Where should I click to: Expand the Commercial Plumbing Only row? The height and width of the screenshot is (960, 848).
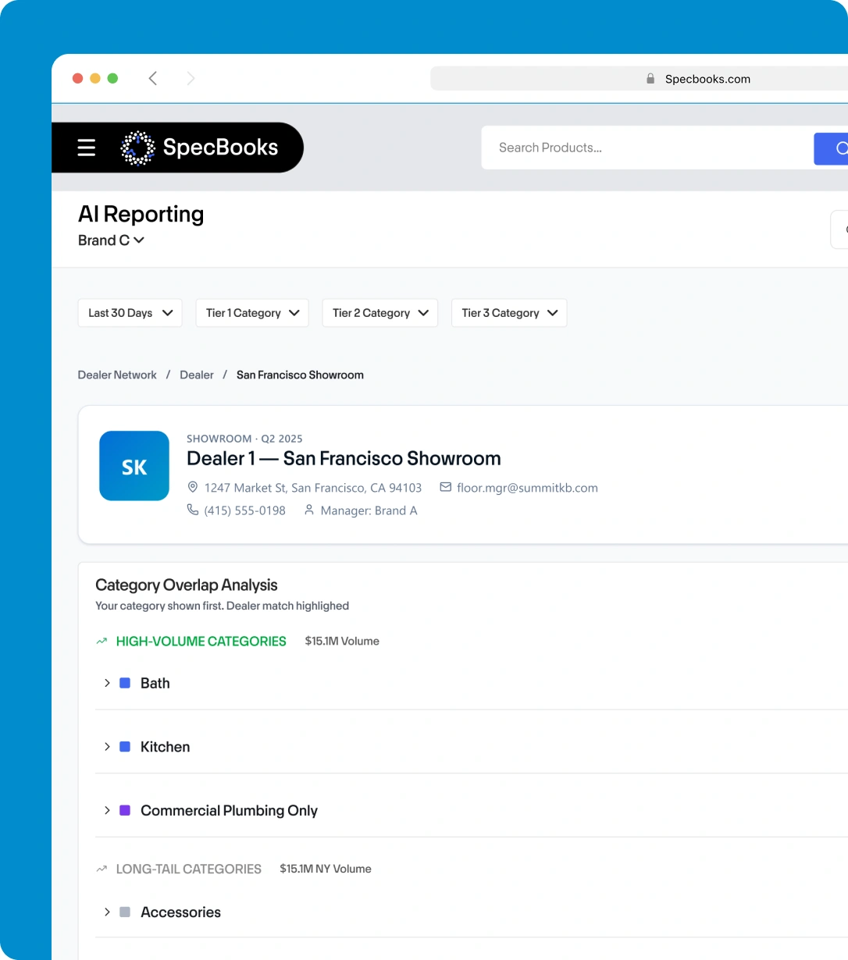(x=107, y=811)
